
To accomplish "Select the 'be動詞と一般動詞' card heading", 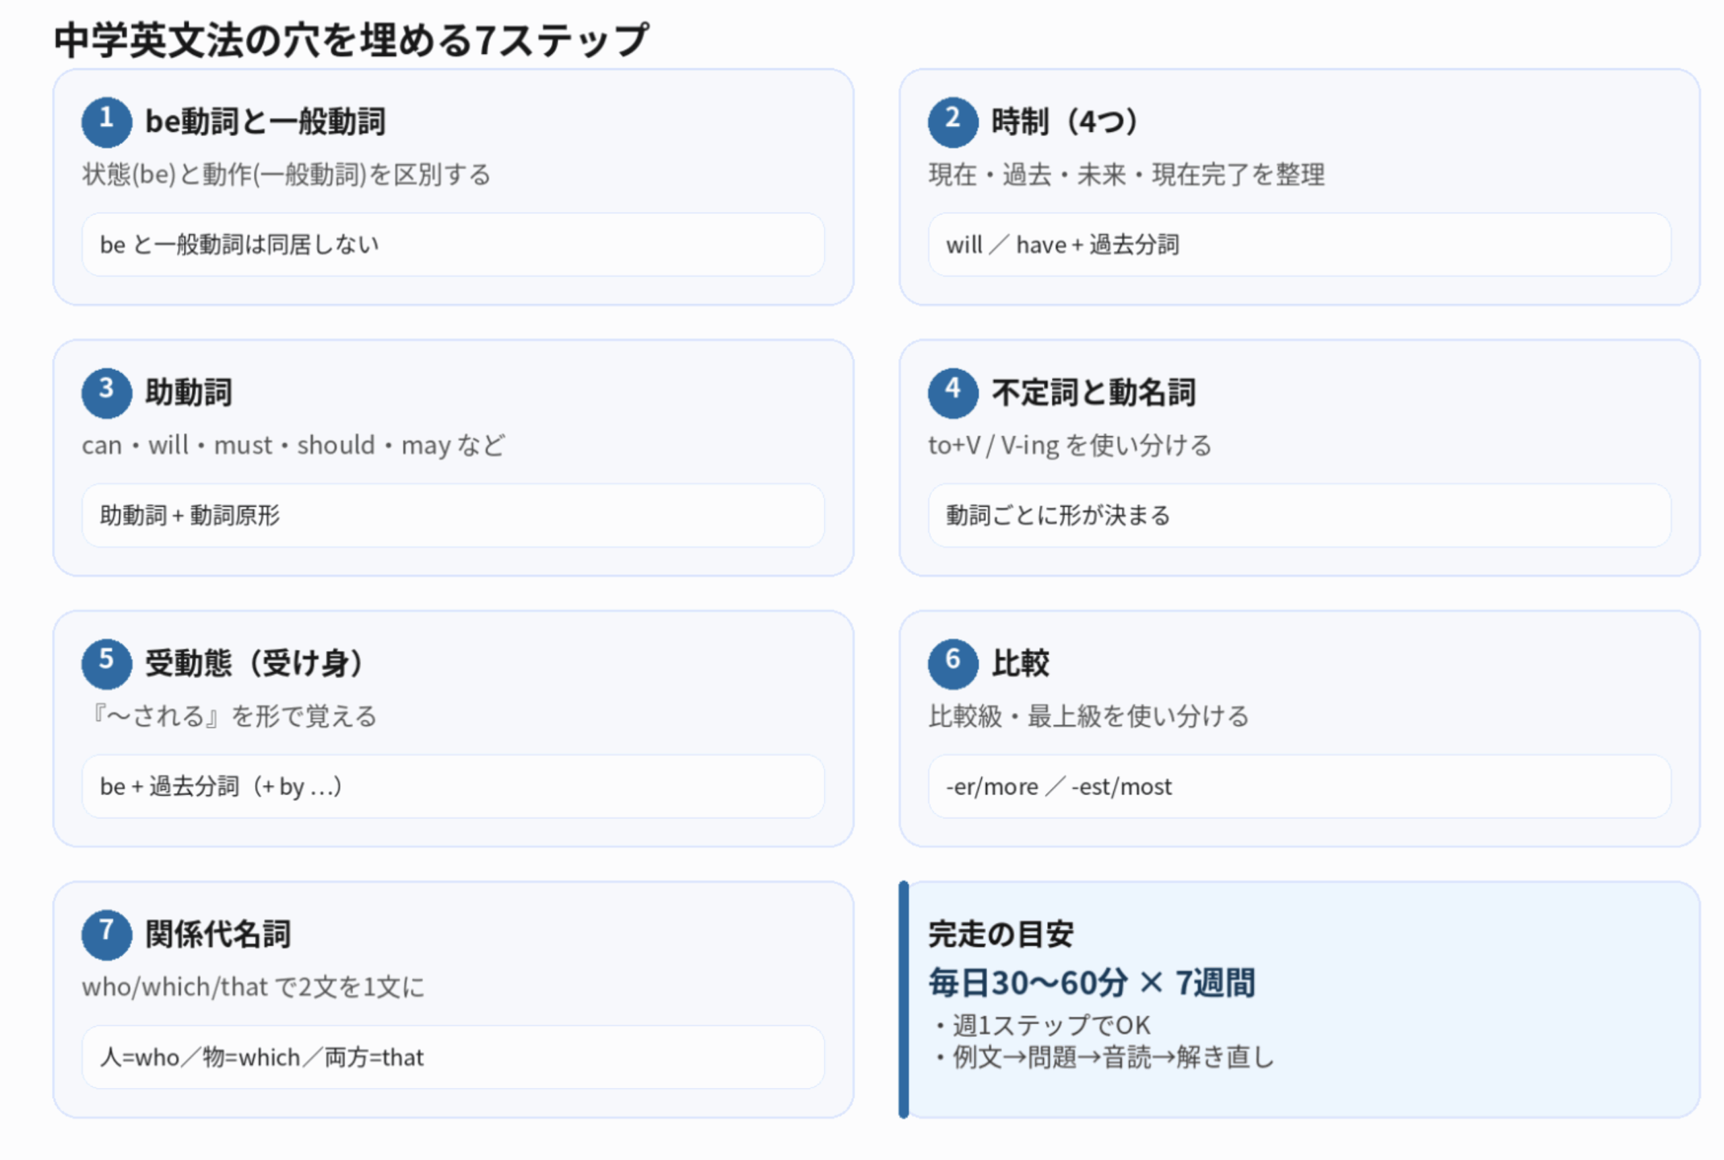I will click(x=265, y=122).
